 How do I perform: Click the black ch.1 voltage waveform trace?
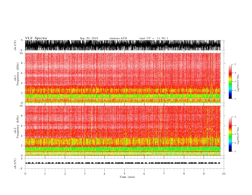point(122,45)
